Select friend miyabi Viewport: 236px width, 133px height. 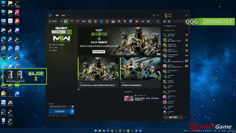point(176,66)
